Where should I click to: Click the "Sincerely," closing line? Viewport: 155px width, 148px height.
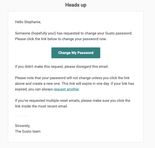pyautogui.click(x=23, y=126)
